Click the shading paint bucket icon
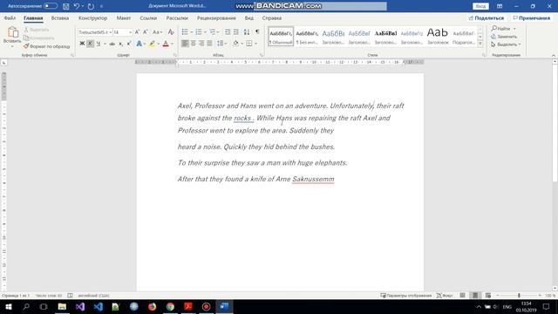 235,44
